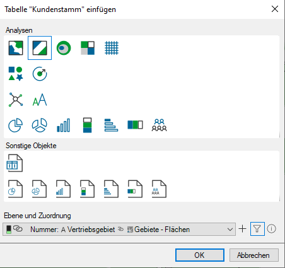Select the green ring circle analysis icon
Screen dimensions: 285x268
(x=64, y=48)
